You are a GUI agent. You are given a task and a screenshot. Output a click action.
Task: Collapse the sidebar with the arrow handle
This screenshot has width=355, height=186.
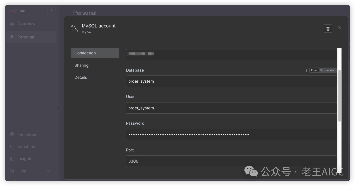click(x=59, y=108)
